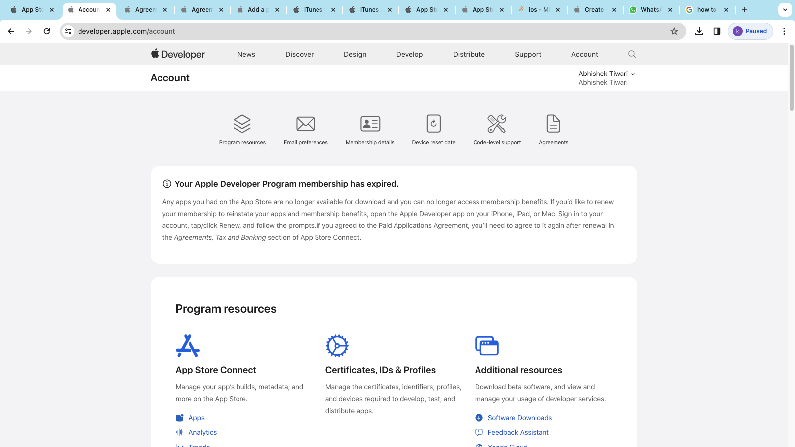Open Chrome three-dot menu

(784, 31)
